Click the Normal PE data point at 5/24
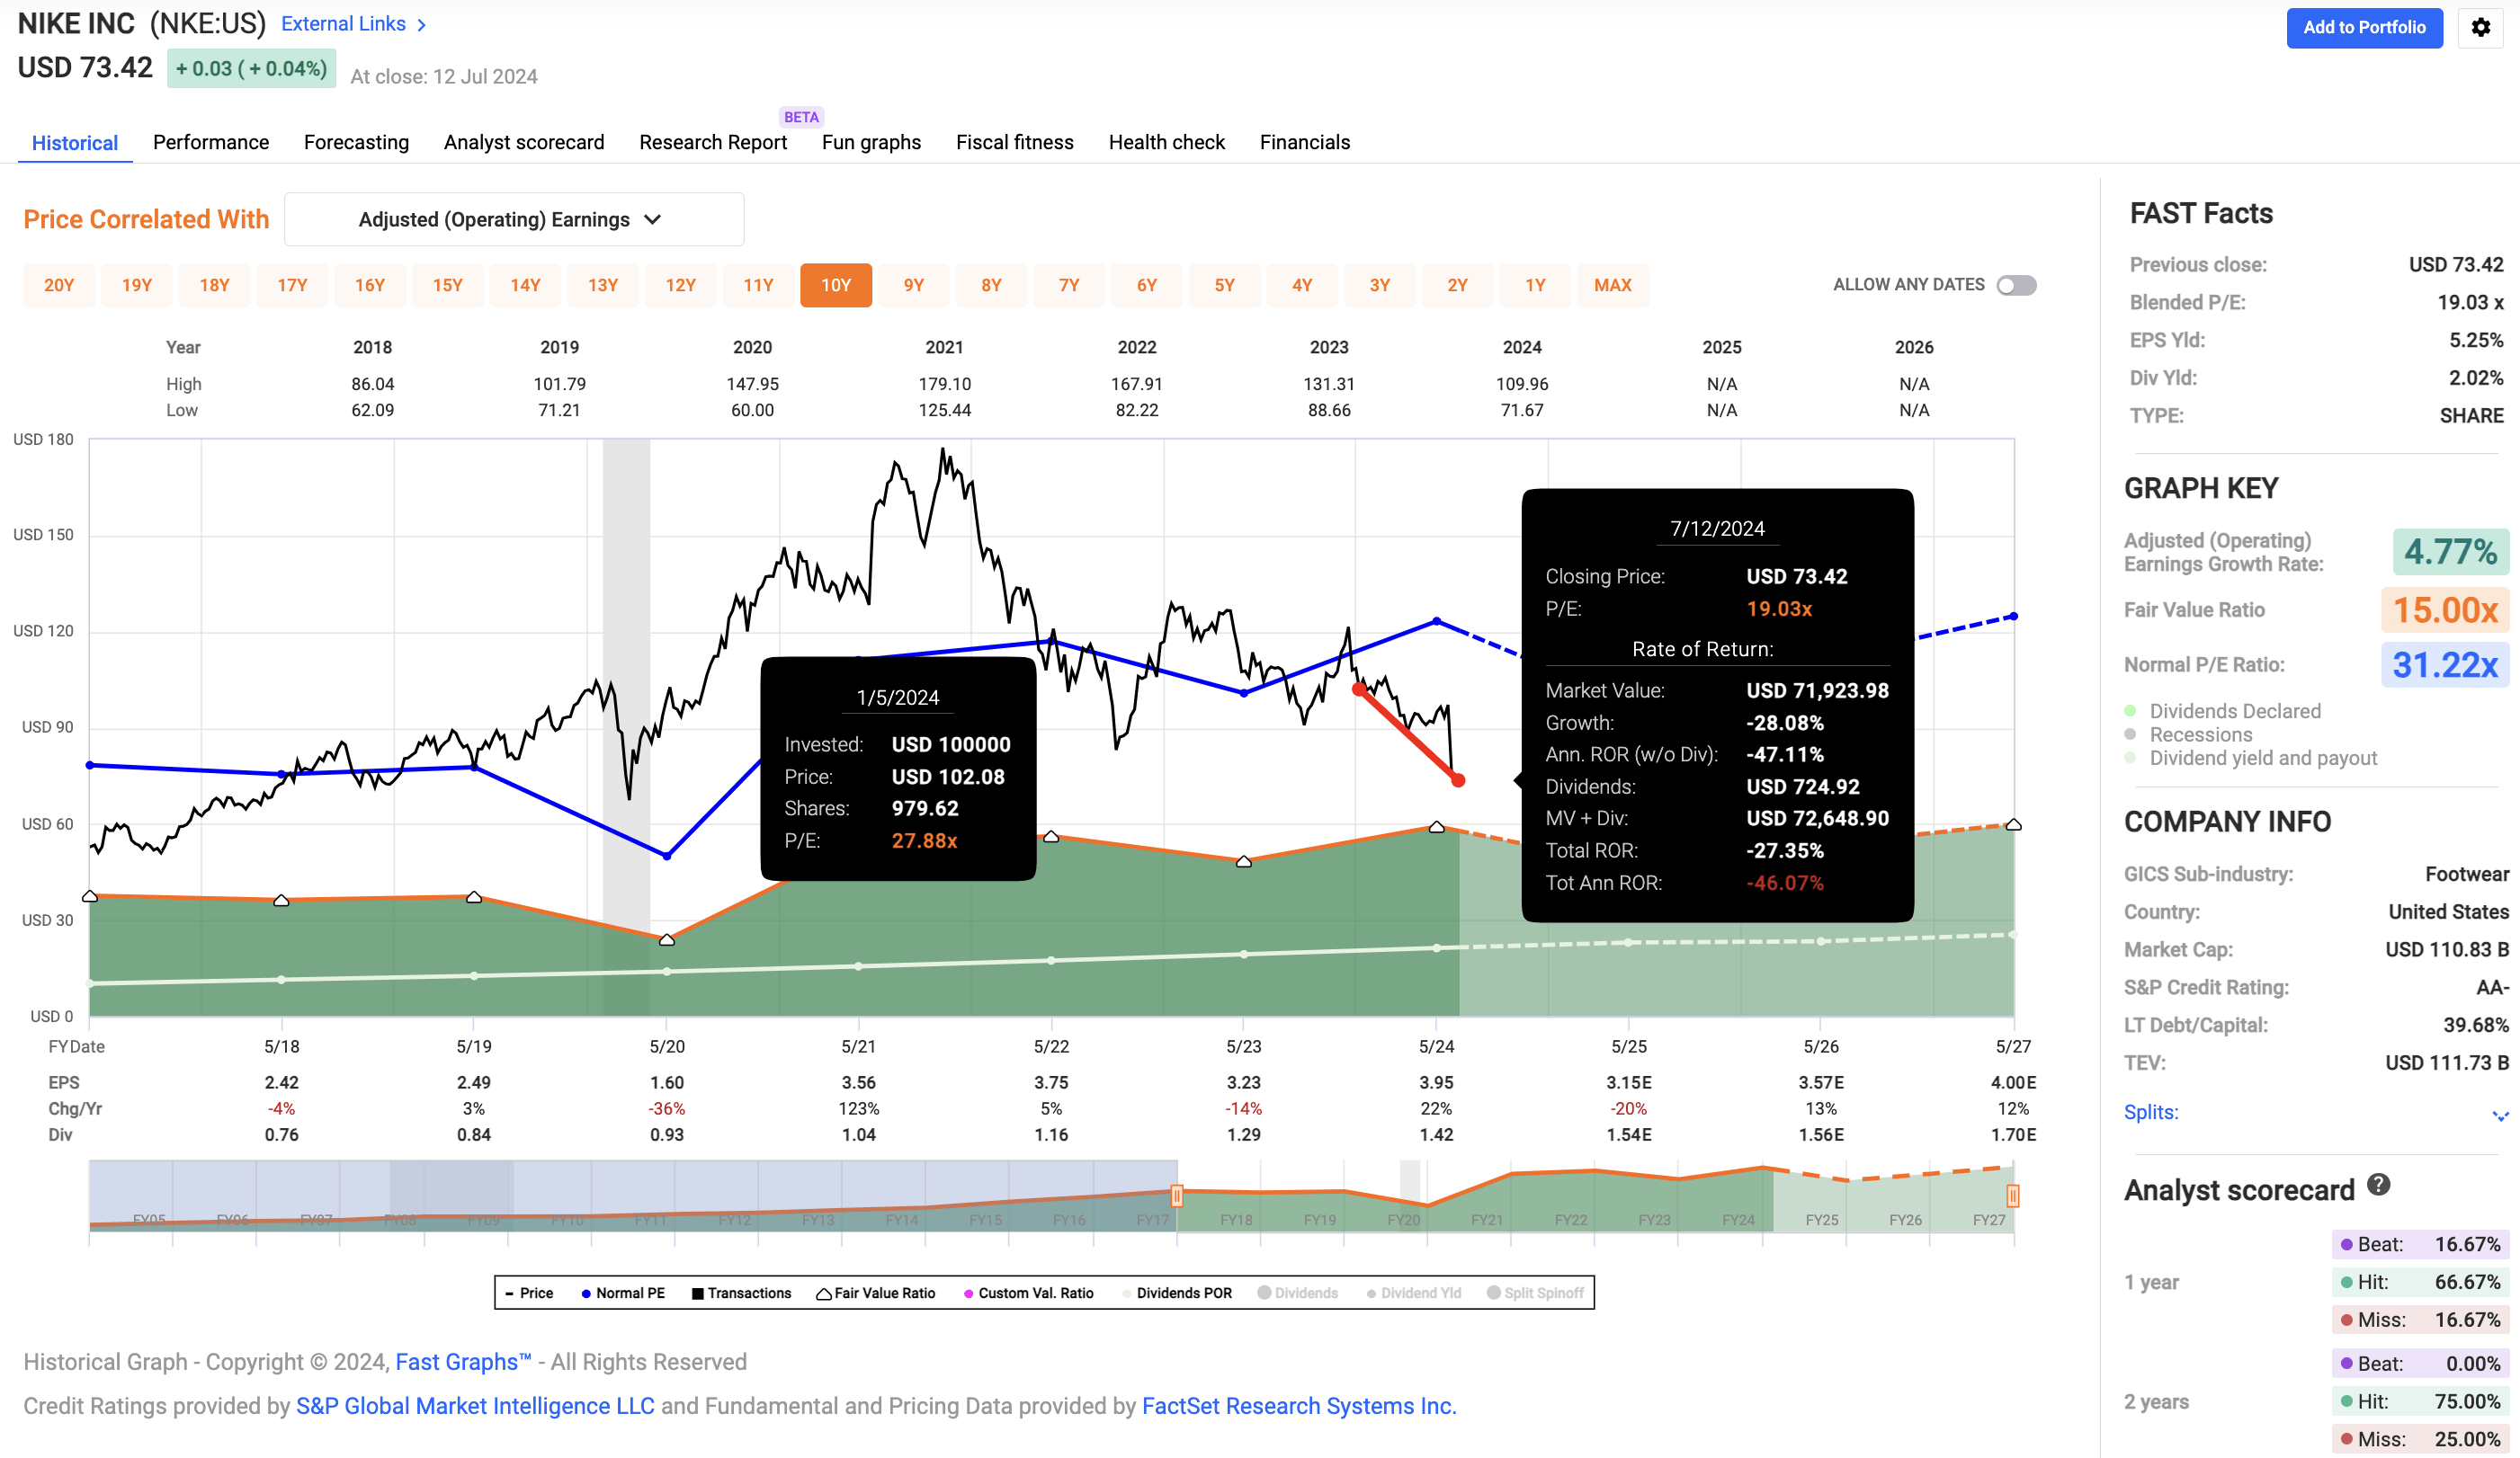 1437,621
